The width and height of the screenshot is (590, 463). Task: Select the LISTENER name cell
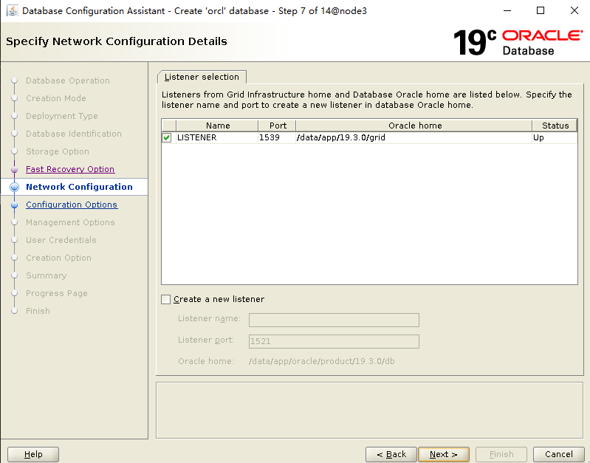tap(217, 138)
